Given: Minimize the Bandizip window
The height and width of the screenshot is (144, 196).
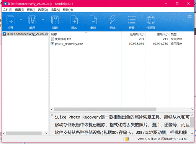Looking at the screenshot, I should (x=166, y=4).
